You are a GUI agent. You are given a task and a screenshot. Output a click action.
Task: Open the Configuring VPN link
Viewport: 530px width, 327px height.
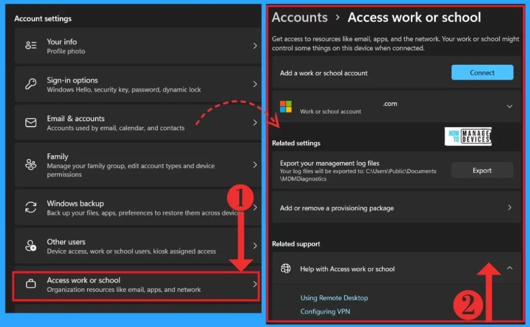point(325,311)
